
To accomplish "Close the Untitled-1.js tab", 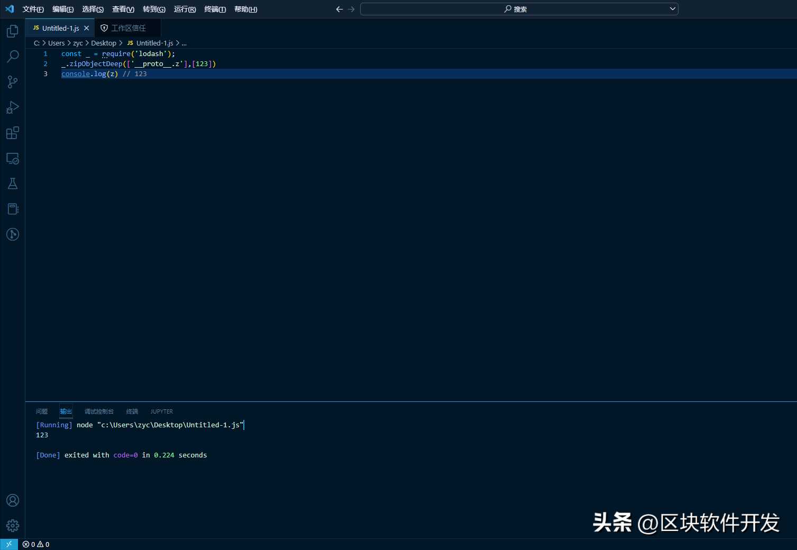I will click(x=86, y=28).
